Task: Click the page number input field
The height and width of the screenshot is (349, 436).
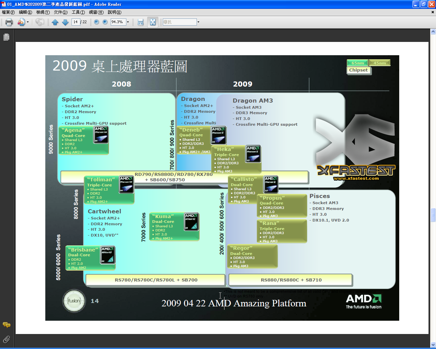Action: click(x=76, y=22)
